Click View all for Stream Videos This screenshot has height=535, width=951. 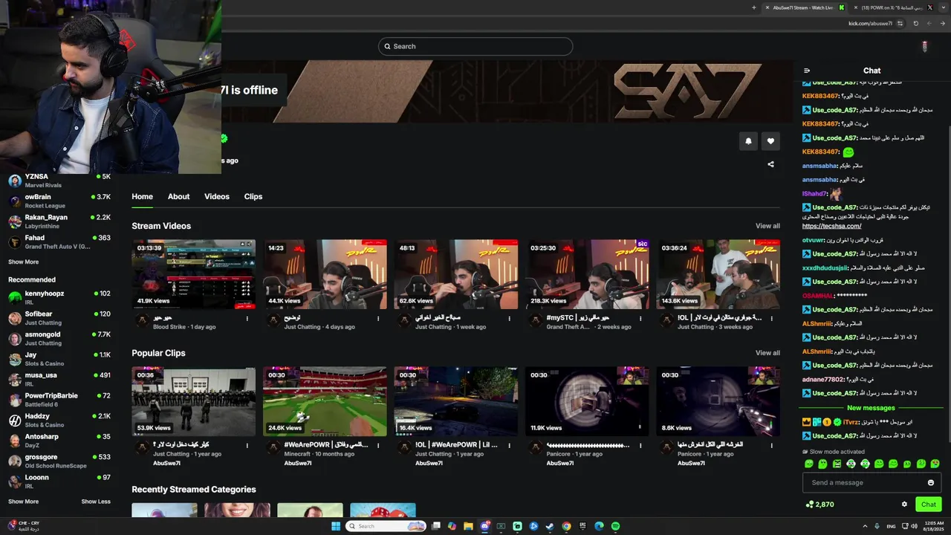767,226
